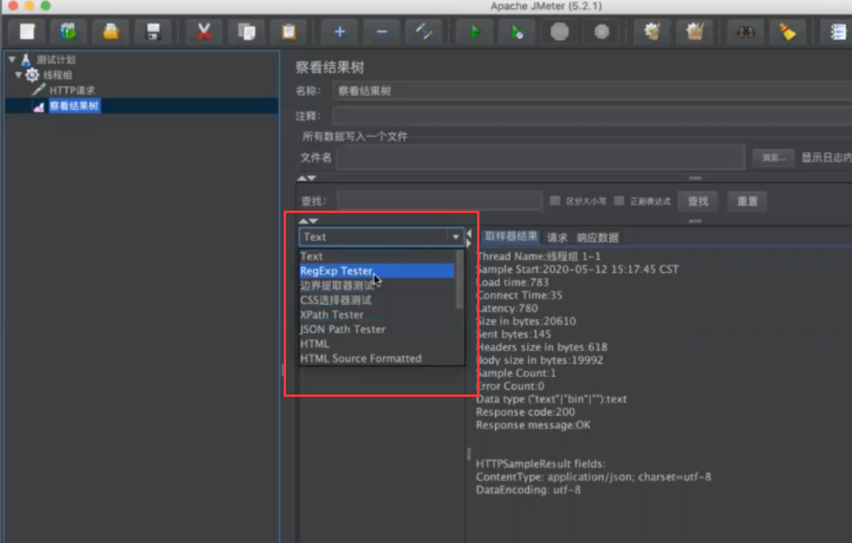Click the Latency:780 line
852x543 pixels.
click(508, 308)
